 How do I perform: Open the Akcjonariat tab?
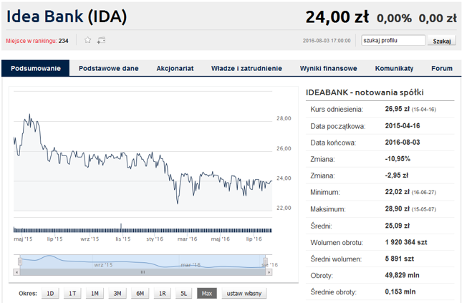pyautogui.click(x=175, y=68)
